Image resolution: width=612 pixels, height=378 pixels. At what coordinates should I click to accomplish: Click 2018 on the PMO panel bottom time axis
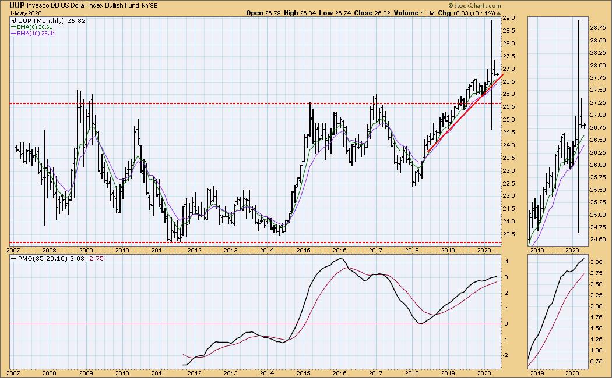click(411, 373)
